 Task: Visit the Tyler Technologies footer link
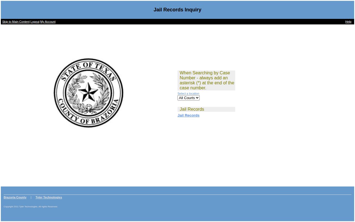click(49, 197)
